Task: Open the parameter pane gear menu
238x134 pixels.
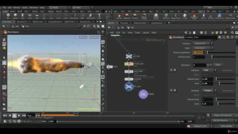Action: pos(219,37)
